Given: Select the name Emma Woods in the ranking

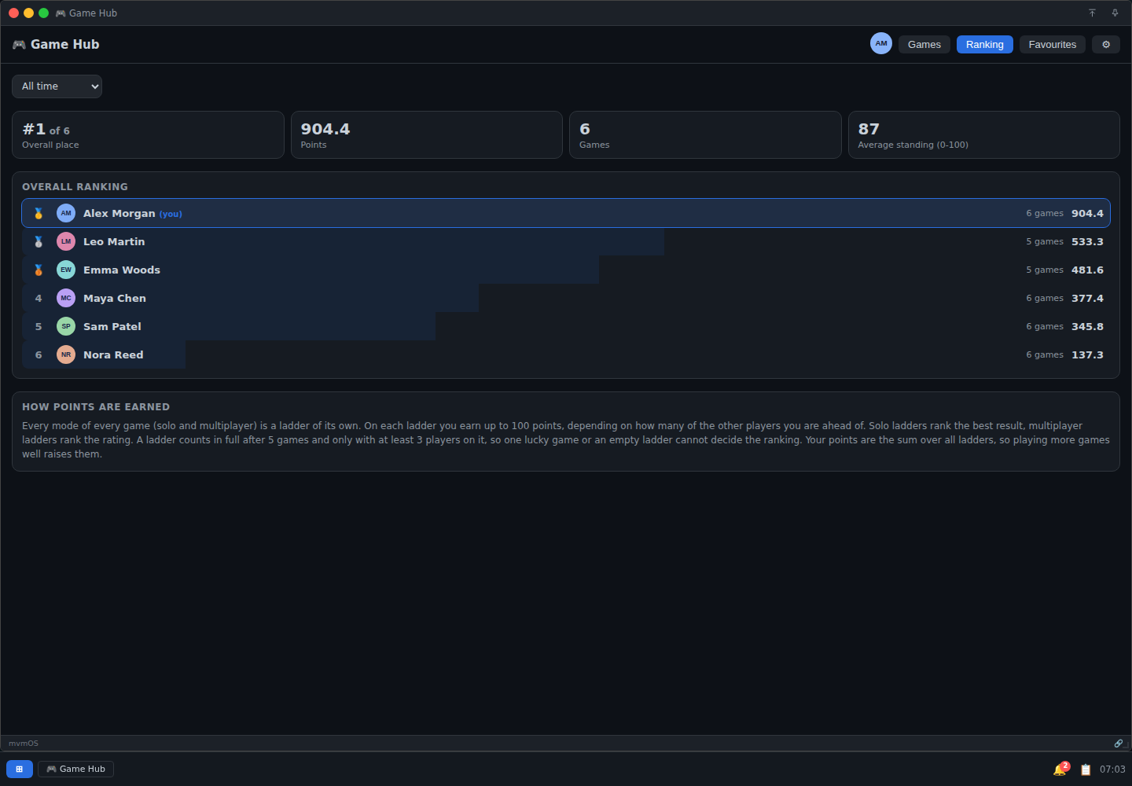Looking at the screenshot, I should click(x=122, y=270).
